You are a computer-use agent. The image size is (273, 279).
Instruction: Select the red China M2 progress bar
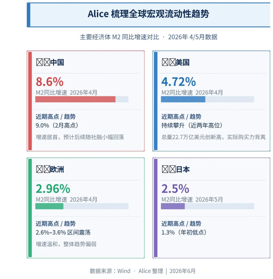point(82,99)
